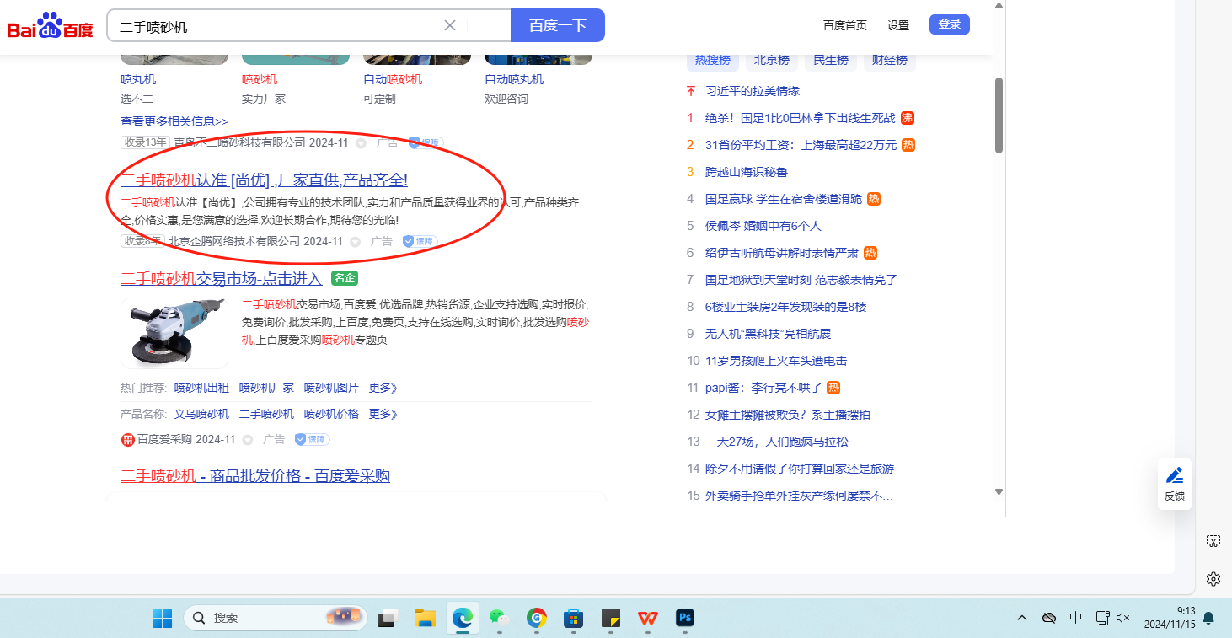Open 查看更多相关信息>> link

click(174, 121)
